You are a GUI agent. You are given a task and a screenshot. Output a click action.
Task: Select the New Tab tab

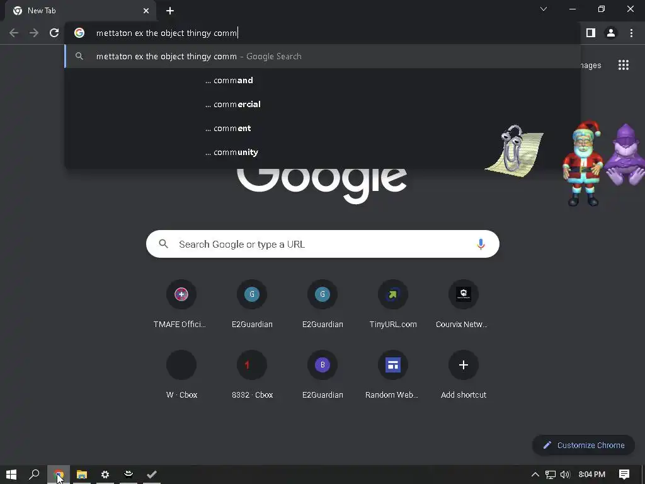tap(80, 11)
